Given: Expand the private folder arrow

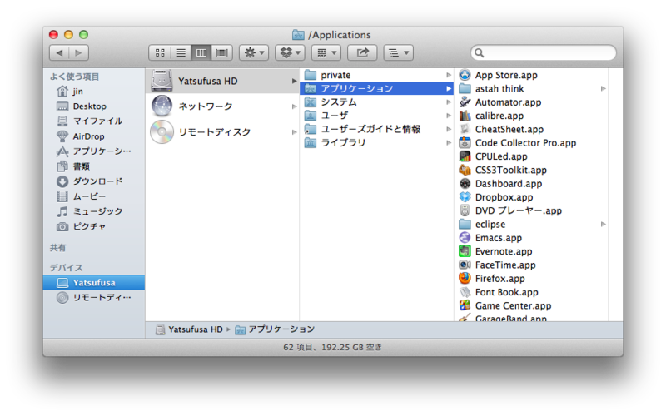Looking at the screenshot, I should [449, 75].
